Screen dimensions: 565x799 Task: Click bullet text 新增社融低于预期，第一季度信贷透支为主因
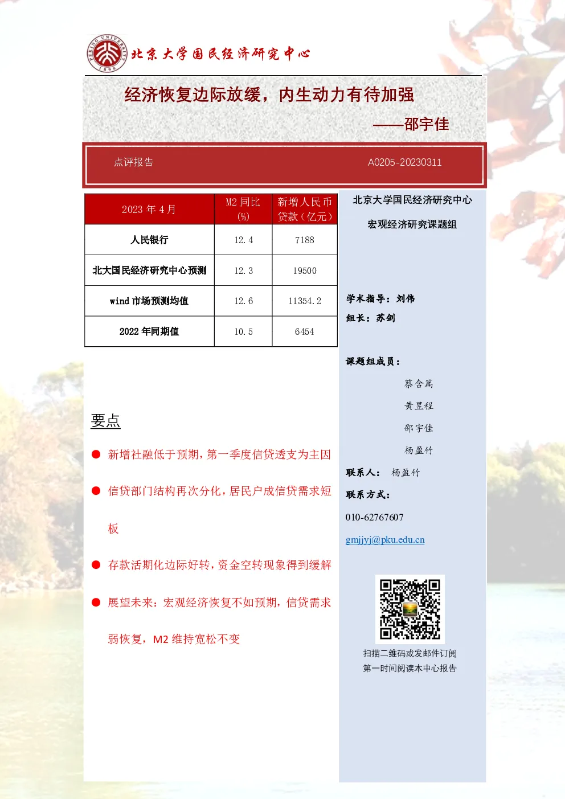219,454
